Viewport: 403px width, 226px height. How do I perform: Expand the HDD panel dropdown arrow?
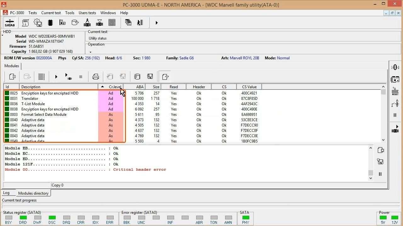pyautogui.click(x=3, y=35)
